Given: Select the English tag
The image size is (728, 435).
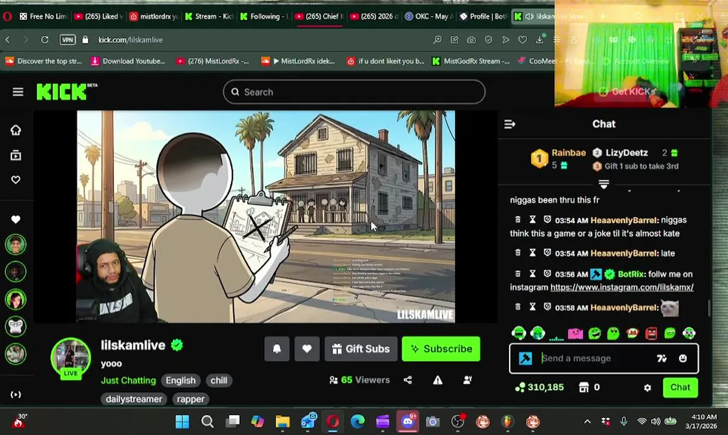Looking at the screenshot, I should (x=181, y=380).
